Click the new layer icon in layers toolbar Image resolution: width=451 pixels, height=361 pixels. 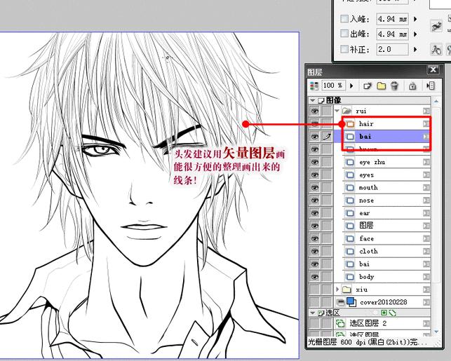[367, 86]
